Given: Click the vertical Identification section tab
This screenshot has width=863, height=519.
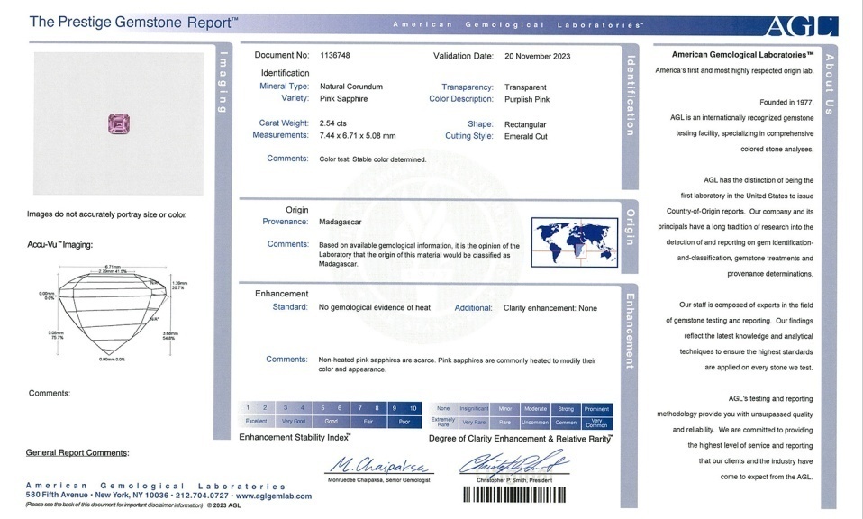Looking at the screenshot, I should point(631,95).
